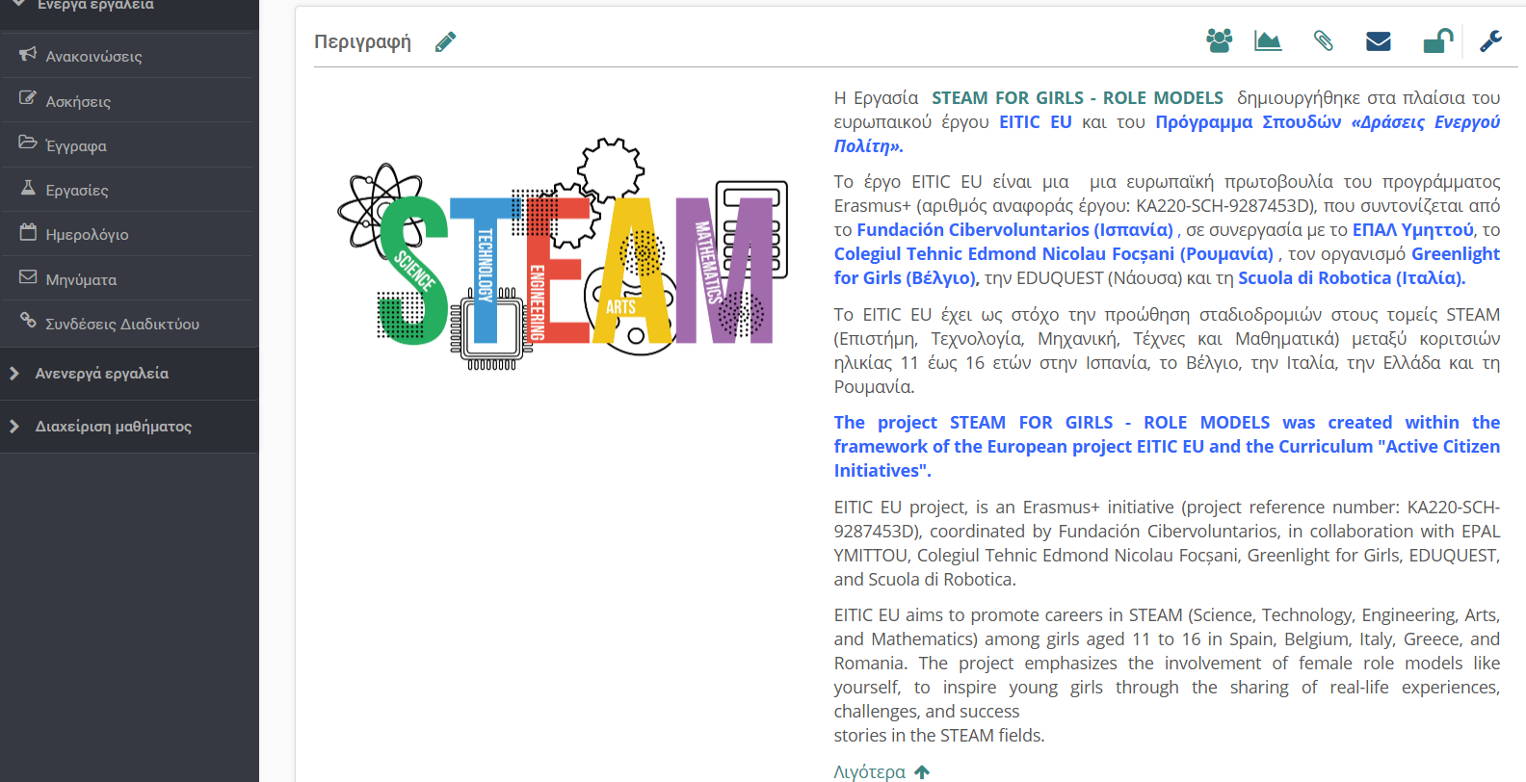The width and height of the screenshot is (1526, 782).
Task: Open the mail envelope icon in toolbar
Action: [1379, 40]
